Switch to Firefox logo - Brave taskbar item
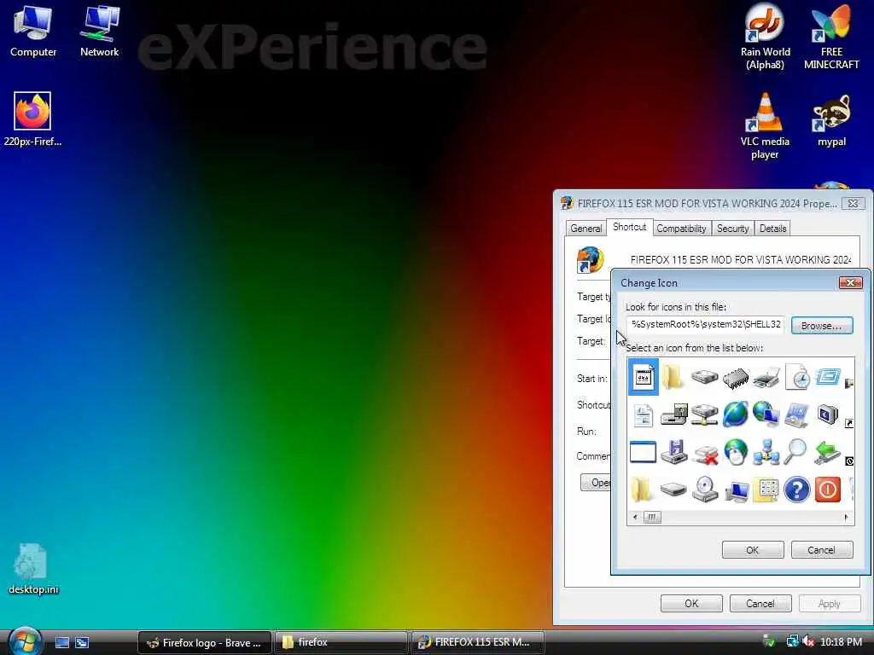 pyautogui.click(x=204, y=642)
